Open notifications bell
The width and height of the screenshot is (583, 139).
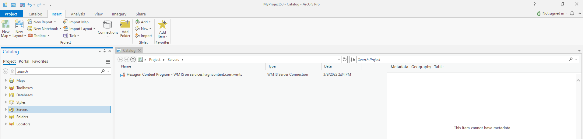[x=572, y=13]
